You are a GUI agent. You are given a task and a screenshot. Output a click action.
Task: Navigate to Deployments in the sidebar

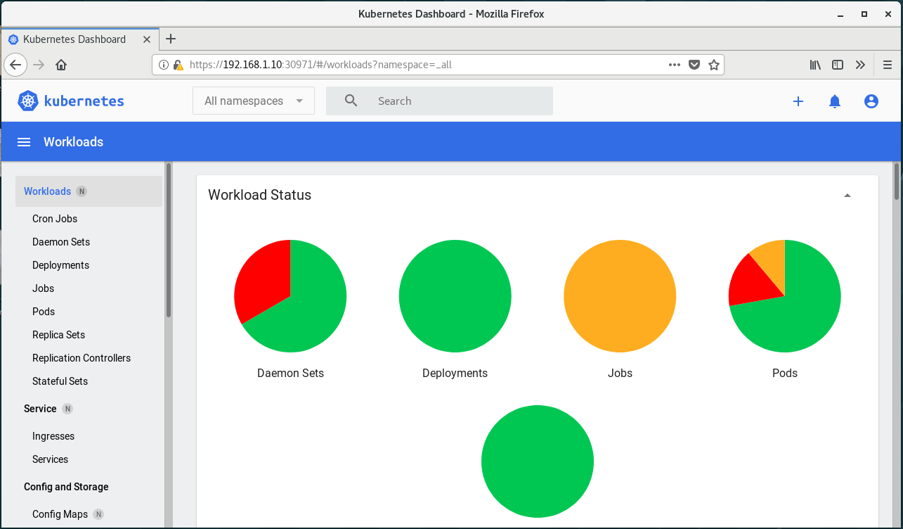tap(60, 265)
